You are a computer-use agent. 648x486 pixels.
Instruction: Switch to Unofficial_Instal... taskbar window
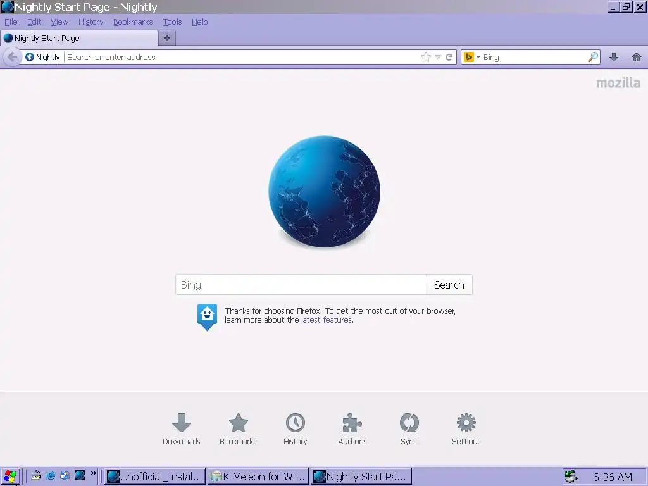pyautogui.click(x=155, y=477)
